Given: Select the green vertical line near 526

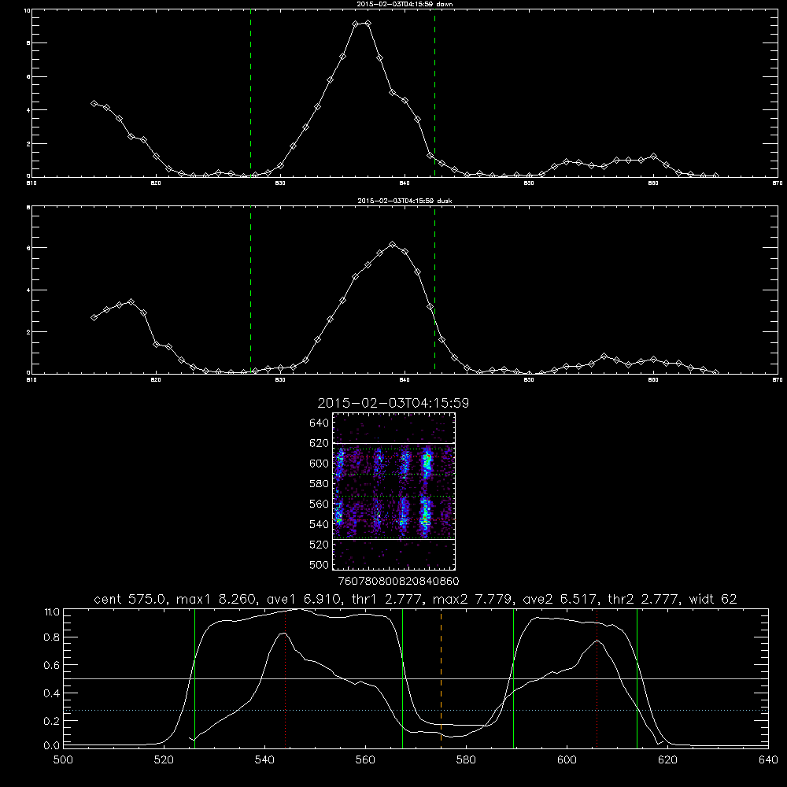Looking at the screenshot, I should 194,678.
